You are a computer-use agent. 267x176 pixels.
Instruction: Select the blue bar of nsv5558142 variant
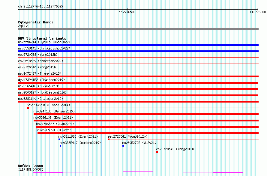[x=138, y=51]
